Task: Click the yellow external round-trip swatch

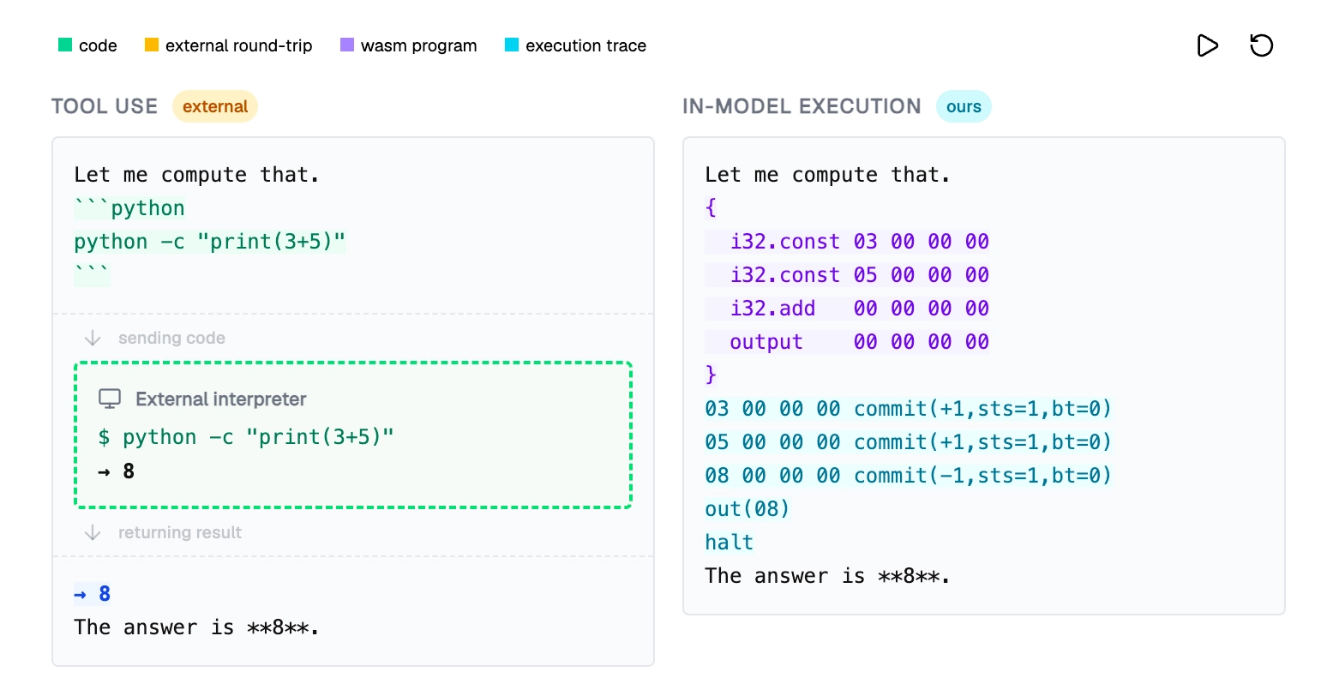Action: (x=152, y=45)
